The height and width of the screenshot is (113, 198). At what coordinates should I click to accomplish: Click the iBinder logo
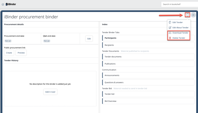pos(11,4)
